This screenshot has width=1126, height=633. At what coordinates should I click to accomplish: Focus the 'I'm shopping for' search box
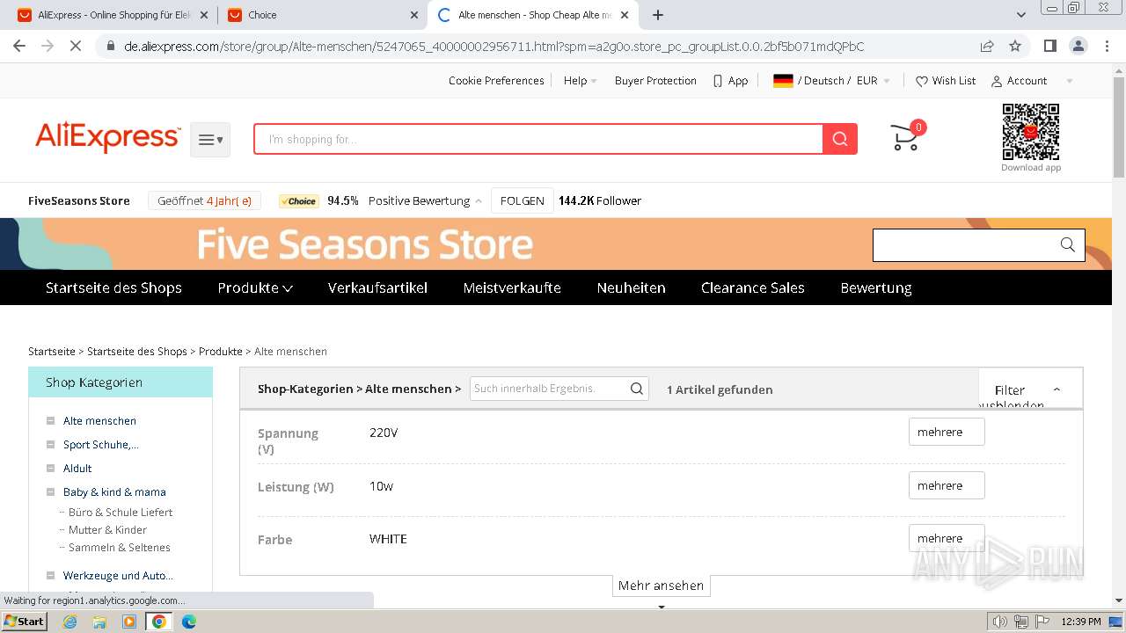coord(538,139)
